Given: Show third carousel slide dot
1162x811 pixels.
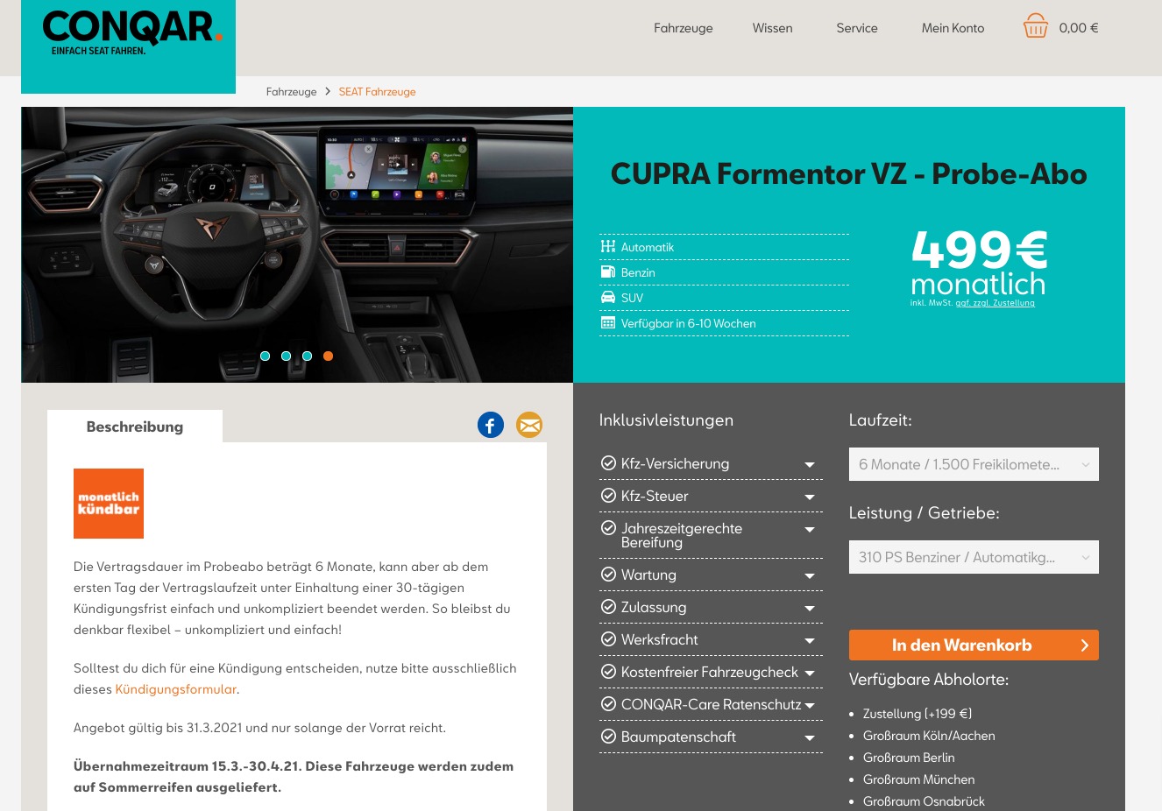Looking at the screenshot, I should [x=308, y=356].
